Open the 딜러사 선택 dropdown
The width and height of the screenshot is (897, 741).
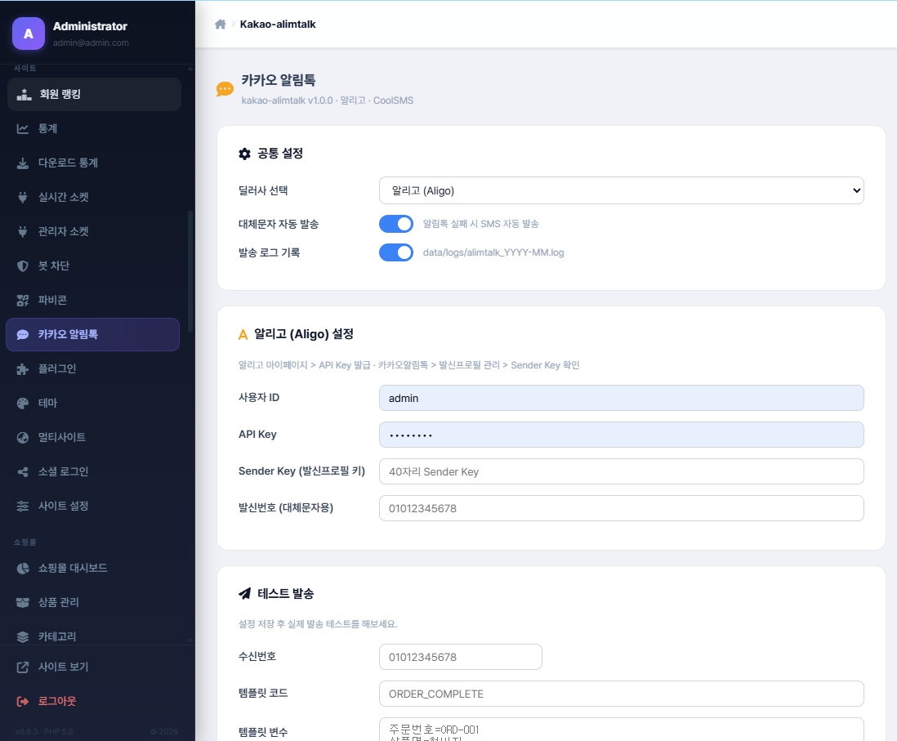coord(621,190)
